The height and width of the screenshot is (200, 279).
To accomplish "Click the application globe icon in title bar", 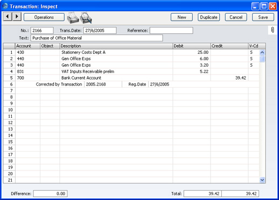I will (5, 6).
